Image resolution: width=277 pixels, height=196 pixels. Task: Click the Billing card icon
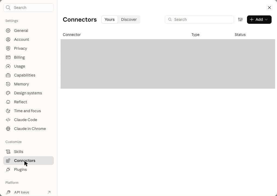point(8,57)
